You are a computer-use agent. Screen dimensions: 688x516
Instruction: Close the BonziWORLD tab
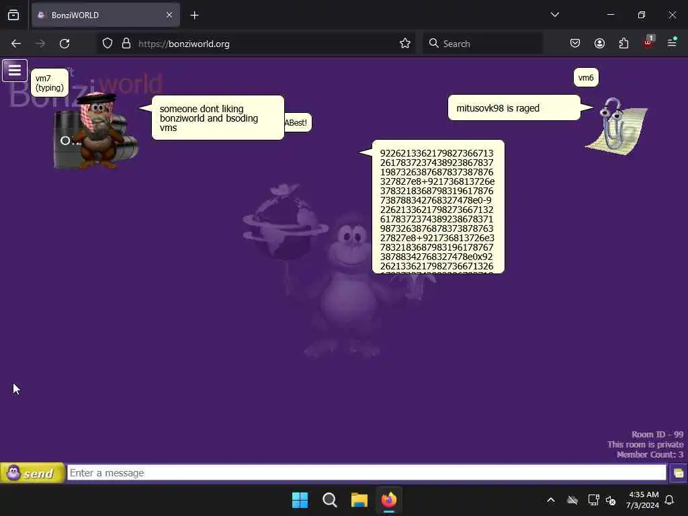tap(169, 15)
